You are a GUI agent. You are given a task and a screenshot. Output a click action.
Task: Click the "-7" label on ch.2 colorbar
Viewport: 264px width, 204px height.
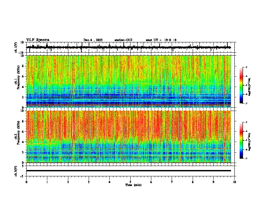pos(246,158)
